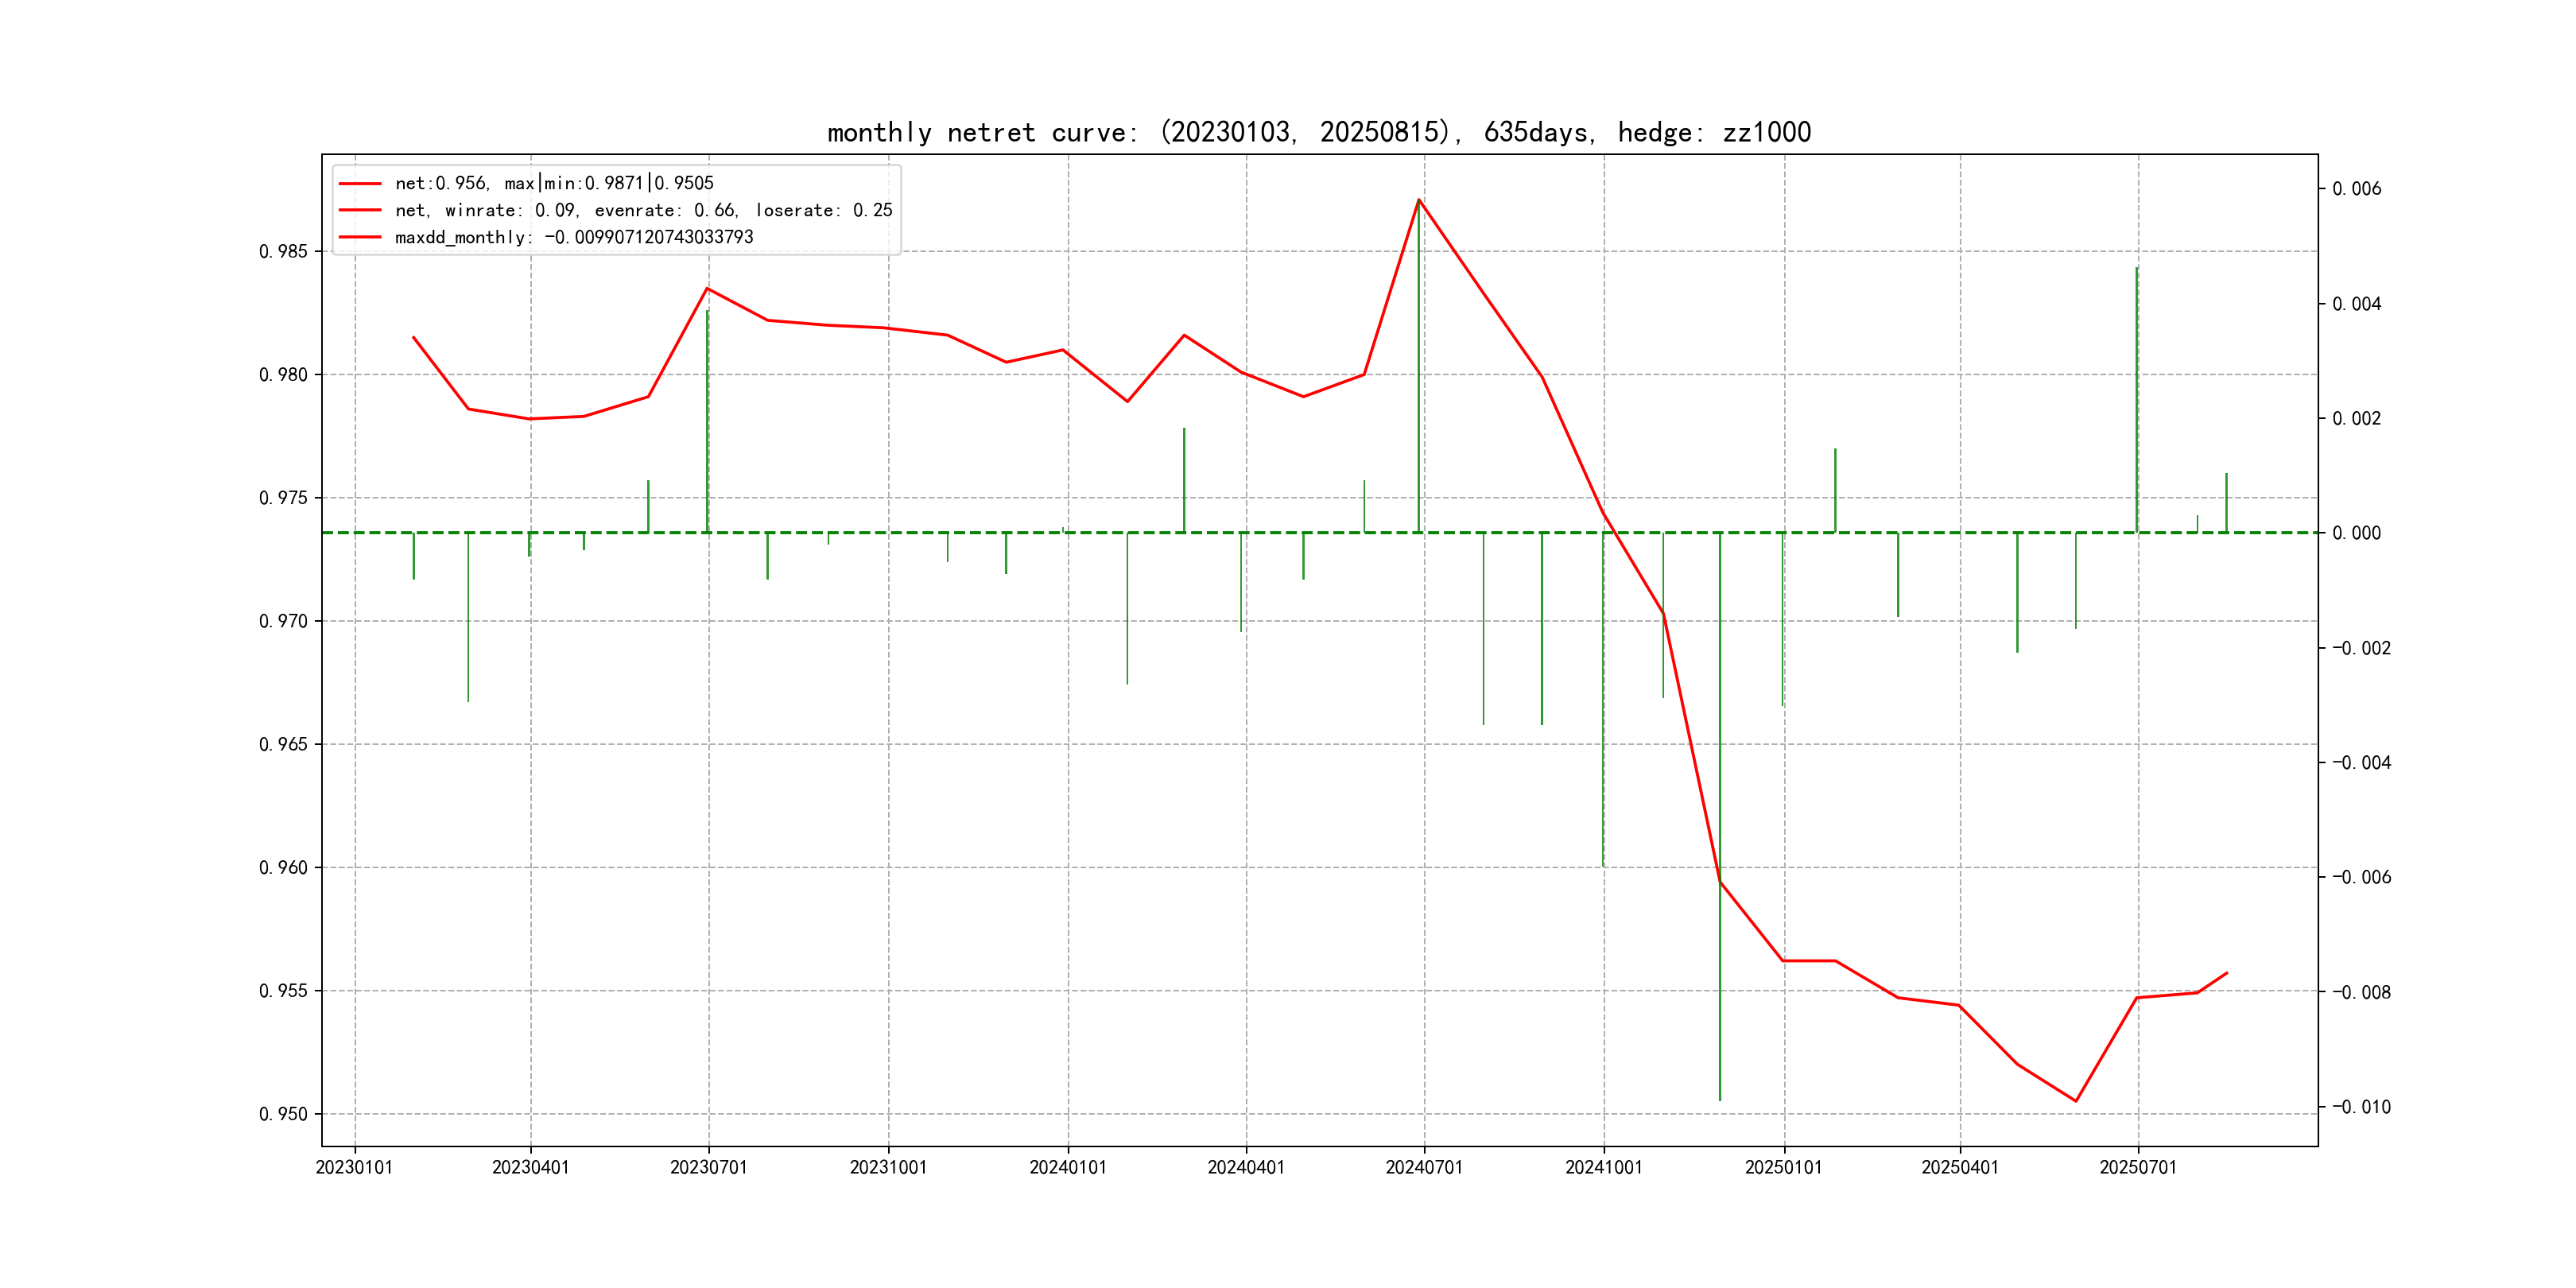The width and height of the screenshot is (2576, 1288).
Task: Click the legend entry showing winrate 0.09
Action: (x=643, y=210)
